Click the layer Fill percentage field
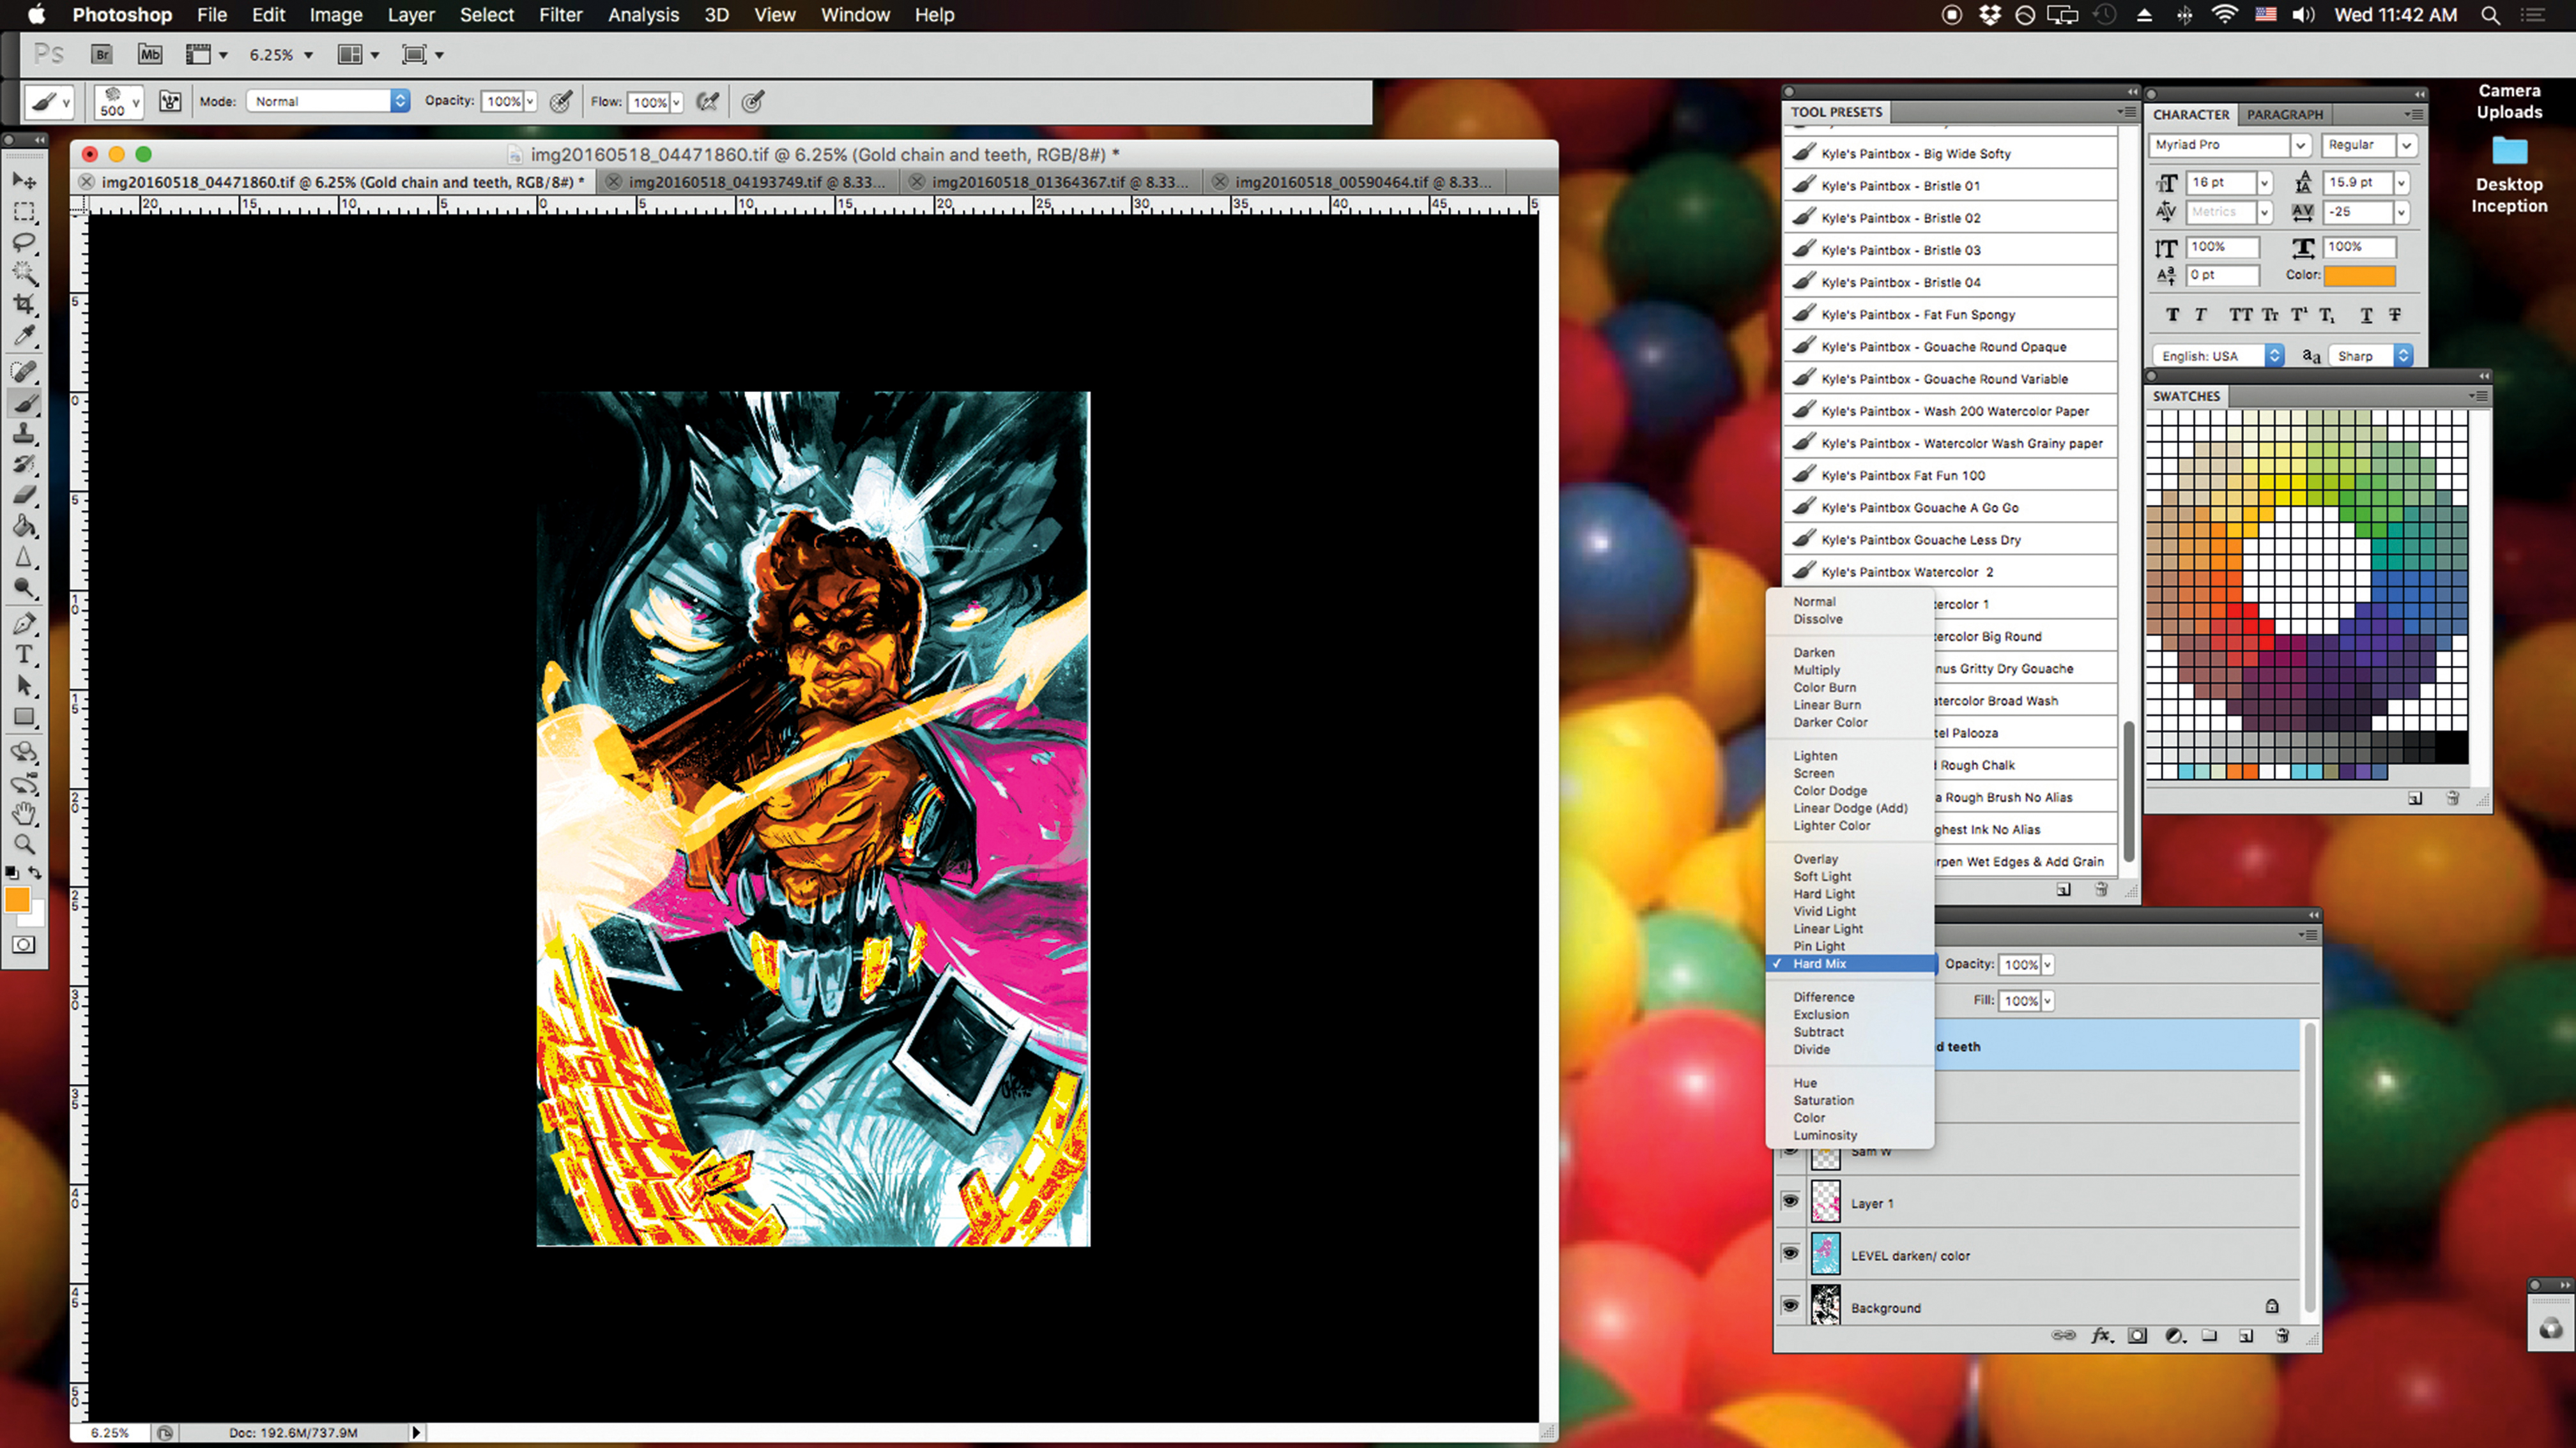Image resolution: width=2576 pixels, height=1448 pixels. coord(2020,1000)
